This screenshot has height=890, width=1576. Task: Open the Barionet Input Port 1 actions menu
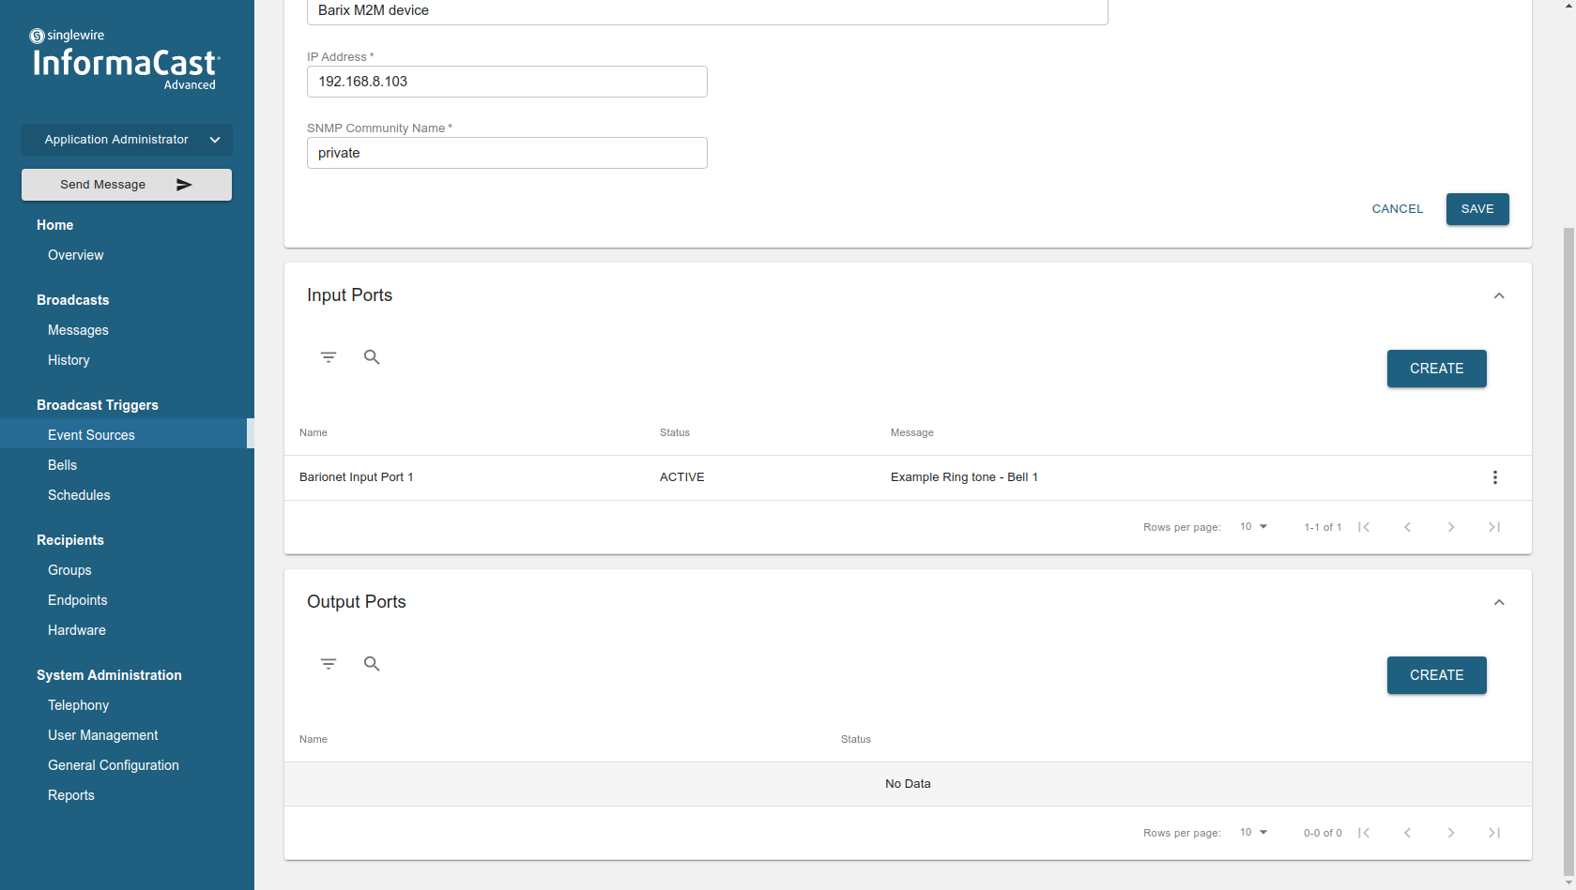tap(1494, 477)
